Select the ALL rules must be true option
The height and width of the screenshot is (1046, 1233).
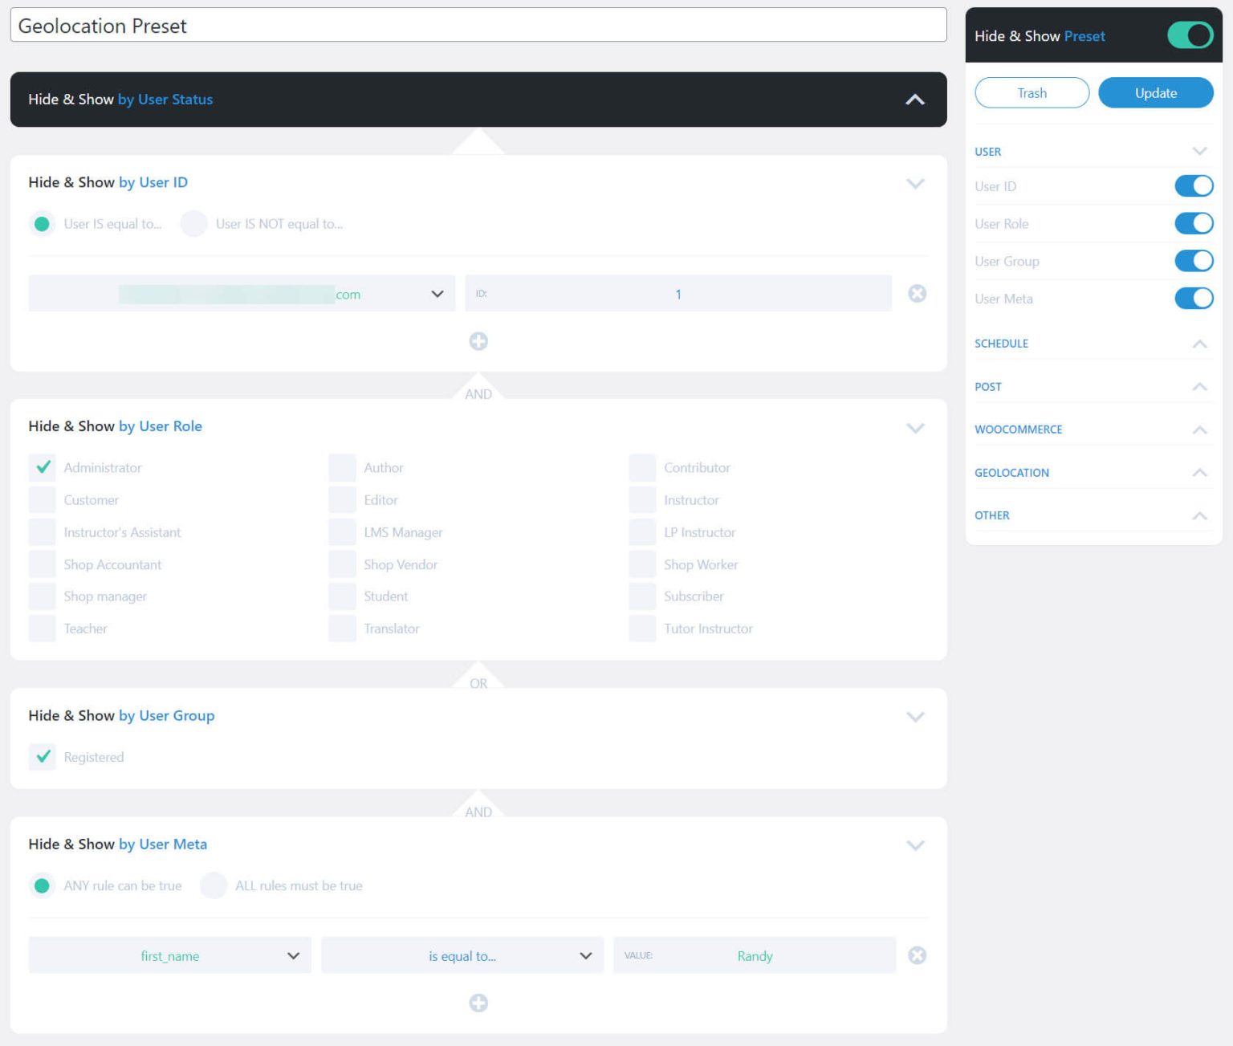[x=214, y=885]
